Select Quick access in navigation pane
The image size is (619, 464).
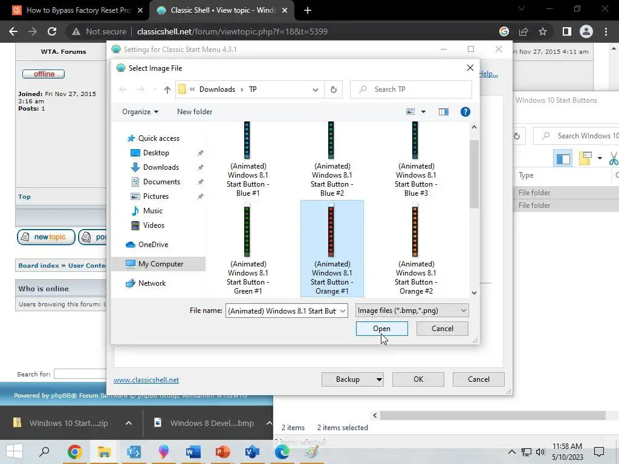[159, 138]
